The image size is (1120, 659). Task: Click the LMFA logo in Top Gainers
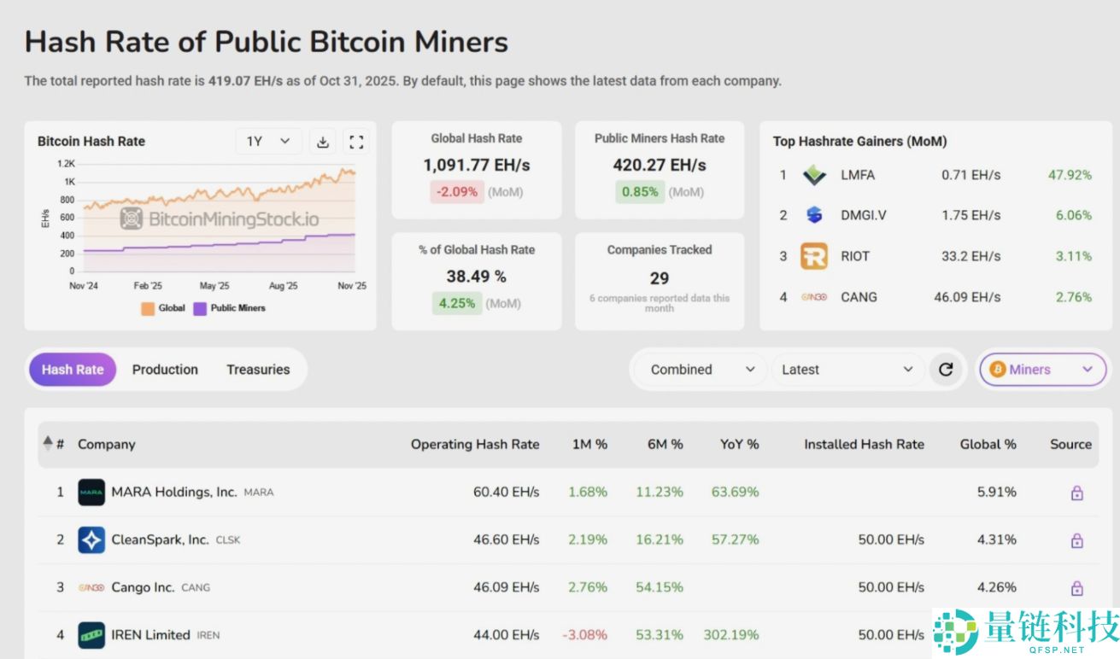click(813, 175)
